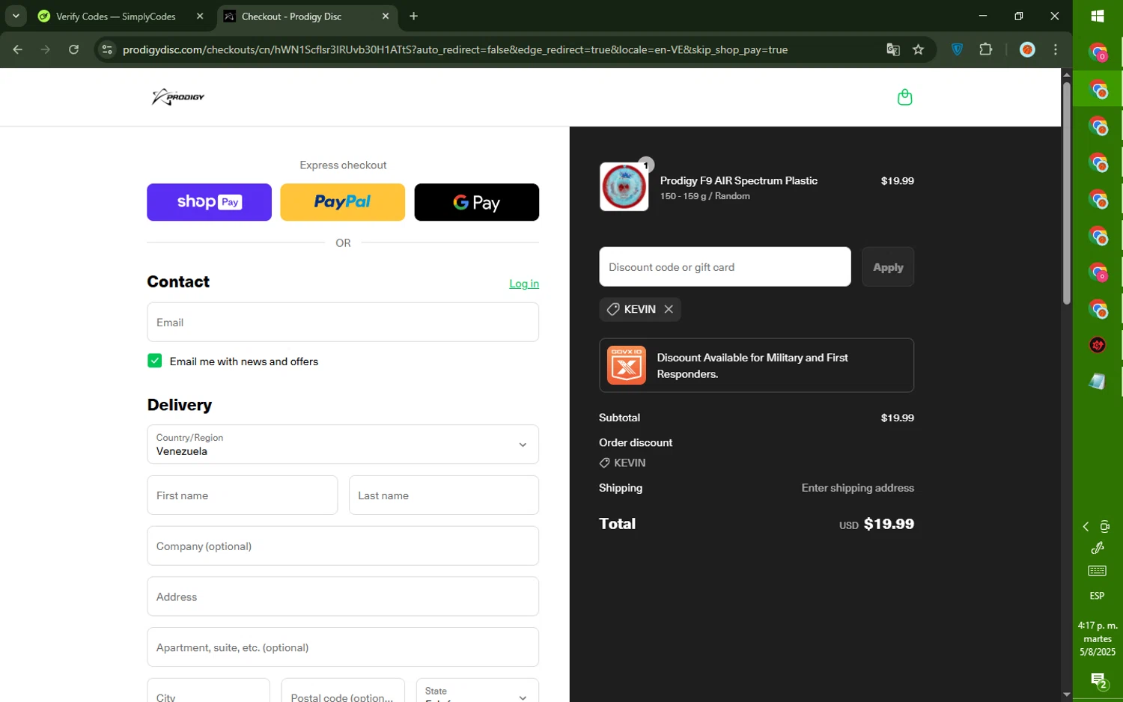Open the Country/Region dropdown

pos(343,445)
